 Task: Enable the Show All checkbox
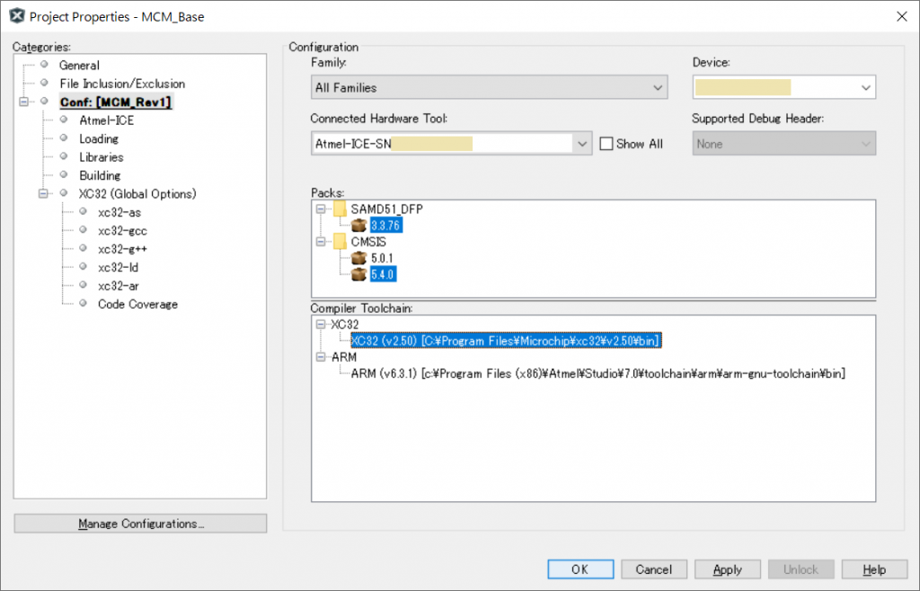[x=606, y=144]
